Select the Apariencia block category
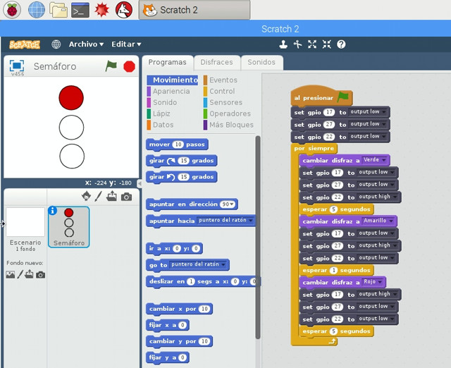Viewport: 451px width, 368px height. pyautogui.click(x=168, y=91)
